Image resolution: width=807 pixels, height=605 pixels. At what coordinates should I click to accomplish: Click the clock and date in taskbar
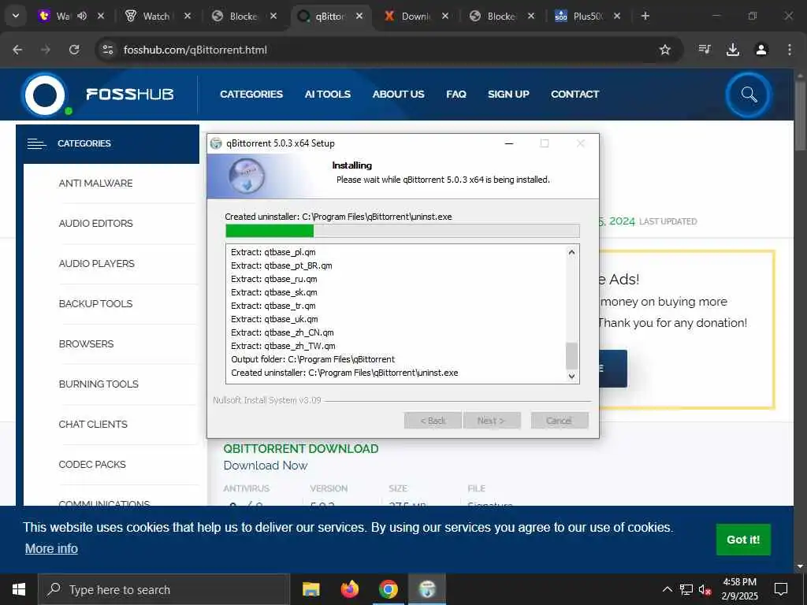[x=739, y=589]
